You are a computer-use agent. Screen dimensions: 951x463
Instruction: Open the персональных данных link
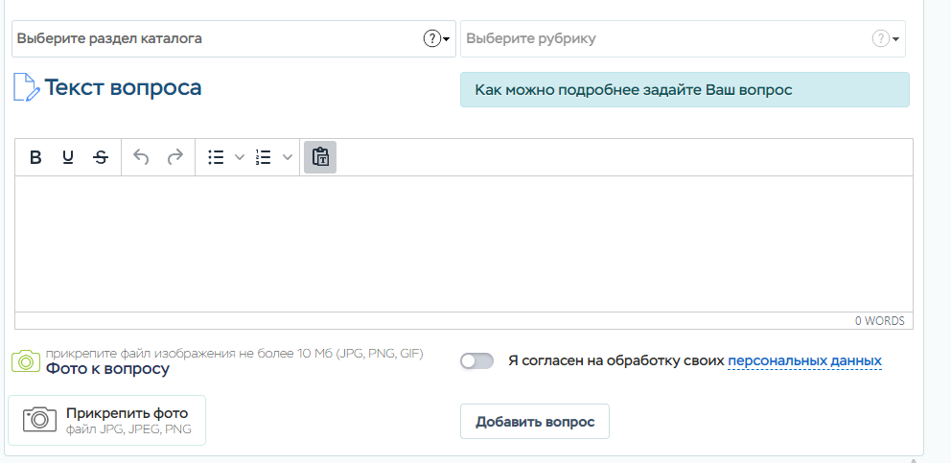804,361
